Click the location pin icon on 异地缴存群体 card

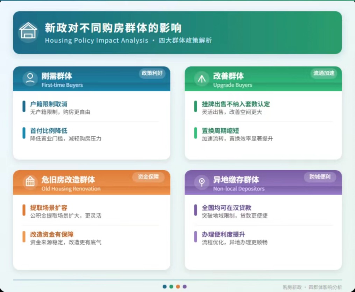tap(202, 182)
